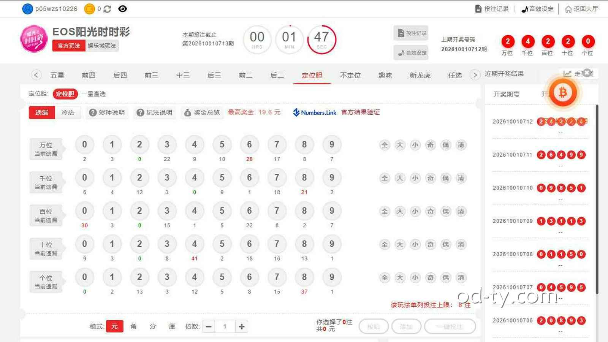Select the 不定位 tab
The image size is (608, 342).
(x=350, y=75)
